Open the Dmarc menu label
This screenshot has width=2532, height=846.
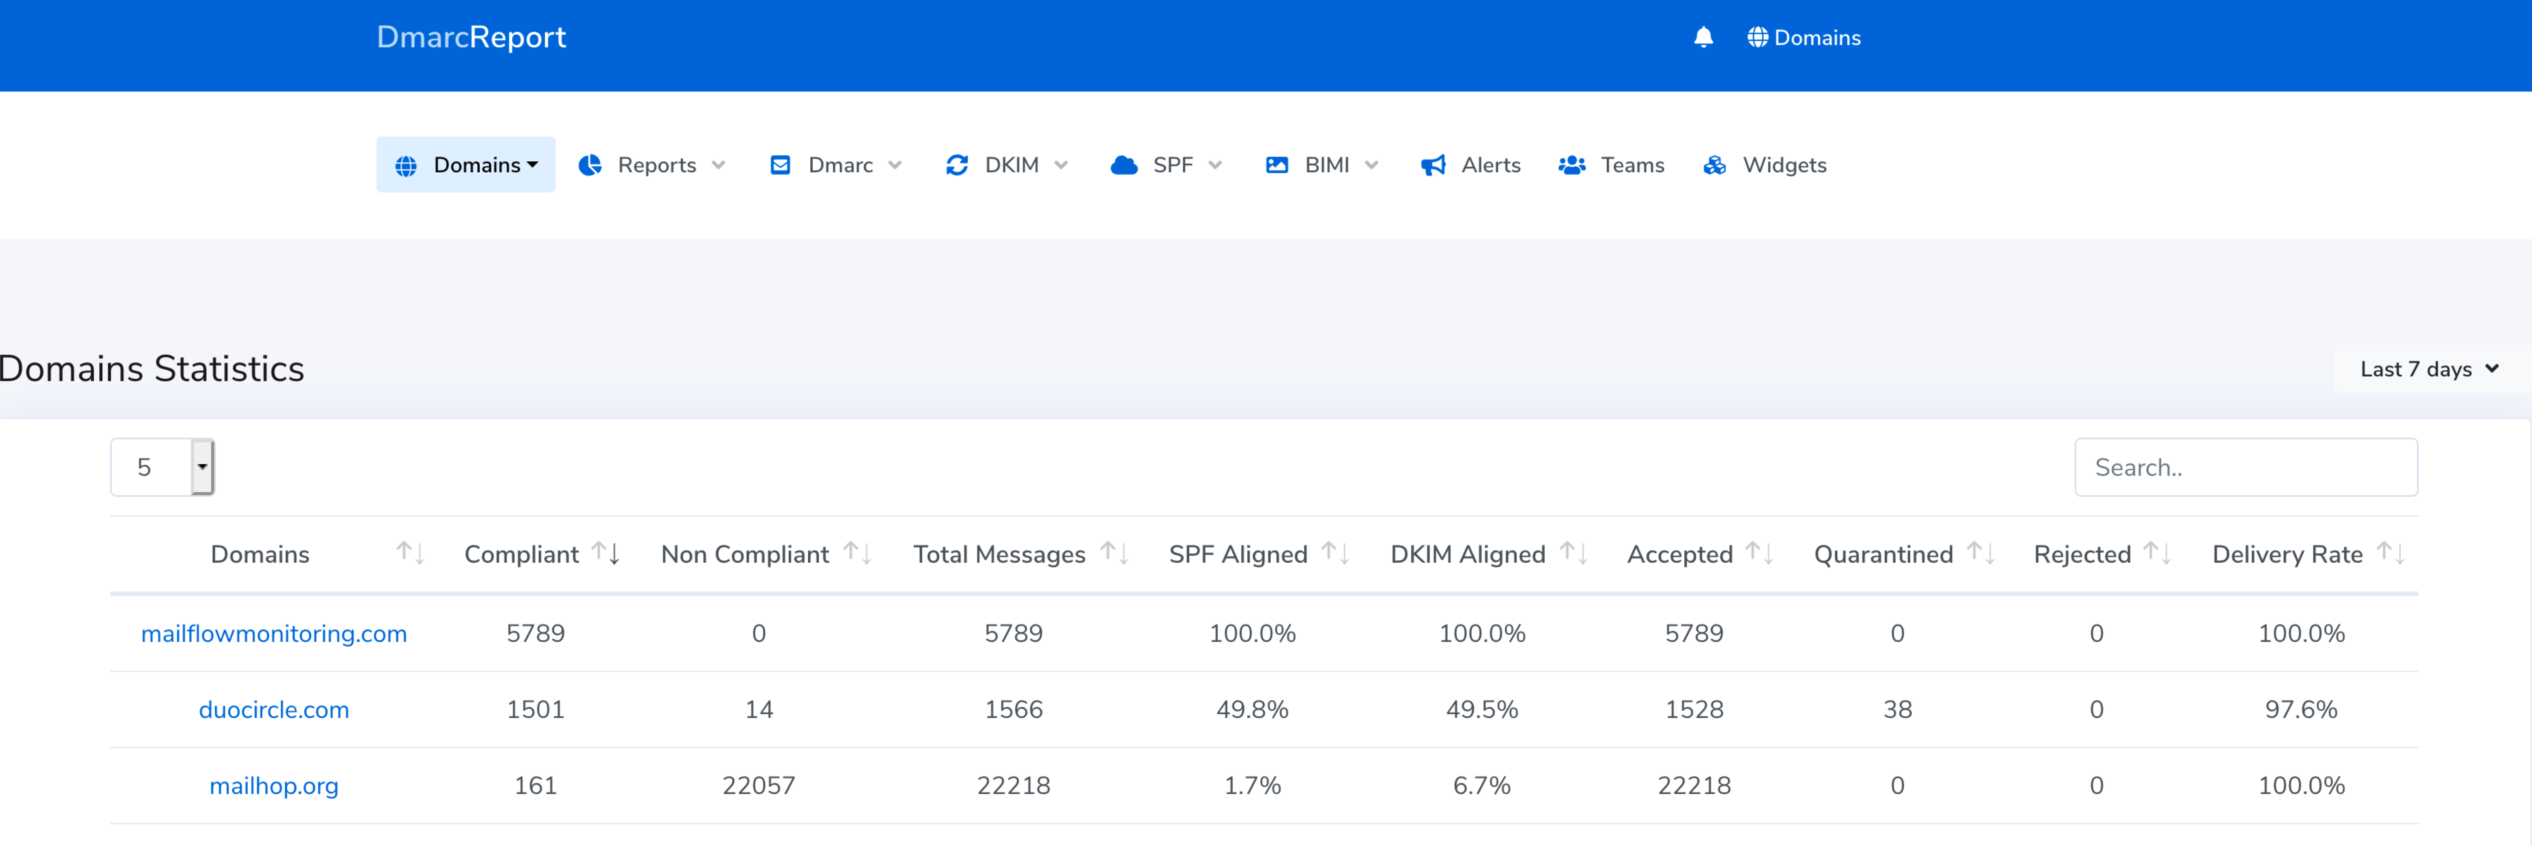click(x=840, y=165)
